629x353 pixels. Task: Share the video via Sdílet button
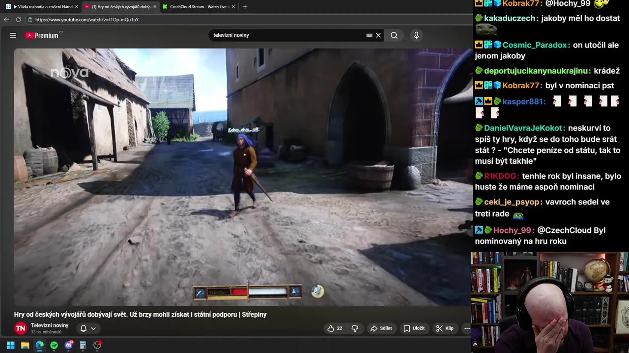(381, 328)
